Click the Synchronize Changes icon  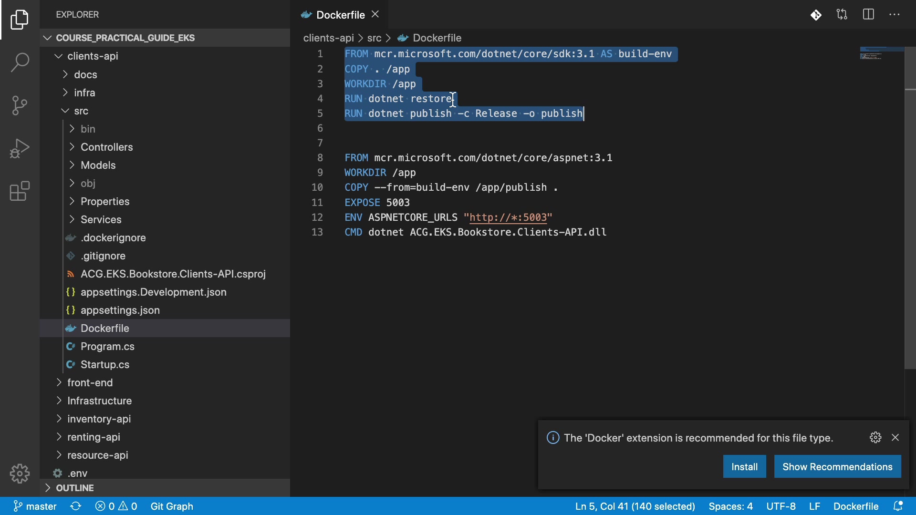click(x=76, y=506)
